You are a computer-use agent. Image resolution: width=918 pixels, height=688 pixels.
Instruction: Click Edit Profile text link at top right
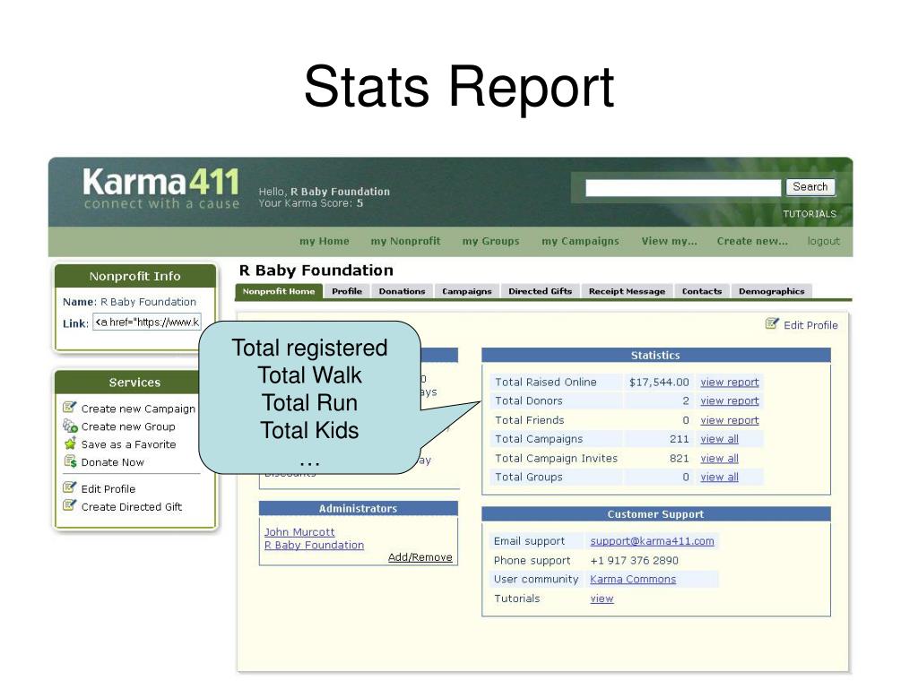810,325
